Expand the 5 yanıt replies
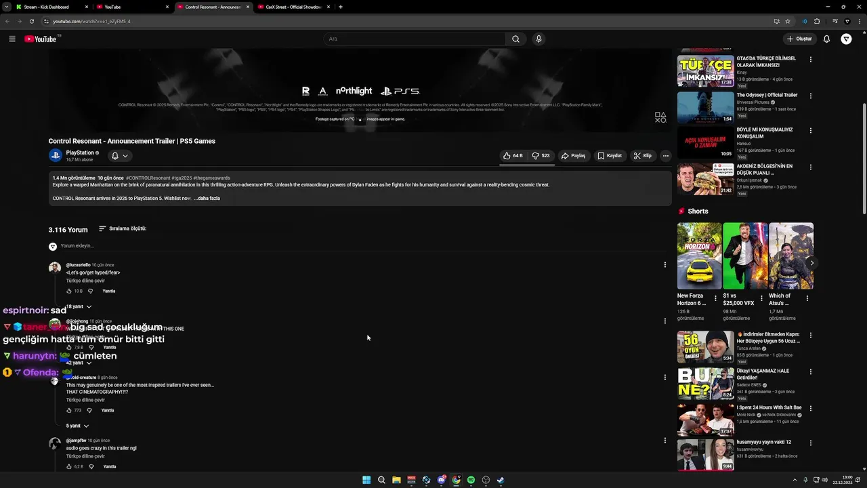 [x=77, y=426]
